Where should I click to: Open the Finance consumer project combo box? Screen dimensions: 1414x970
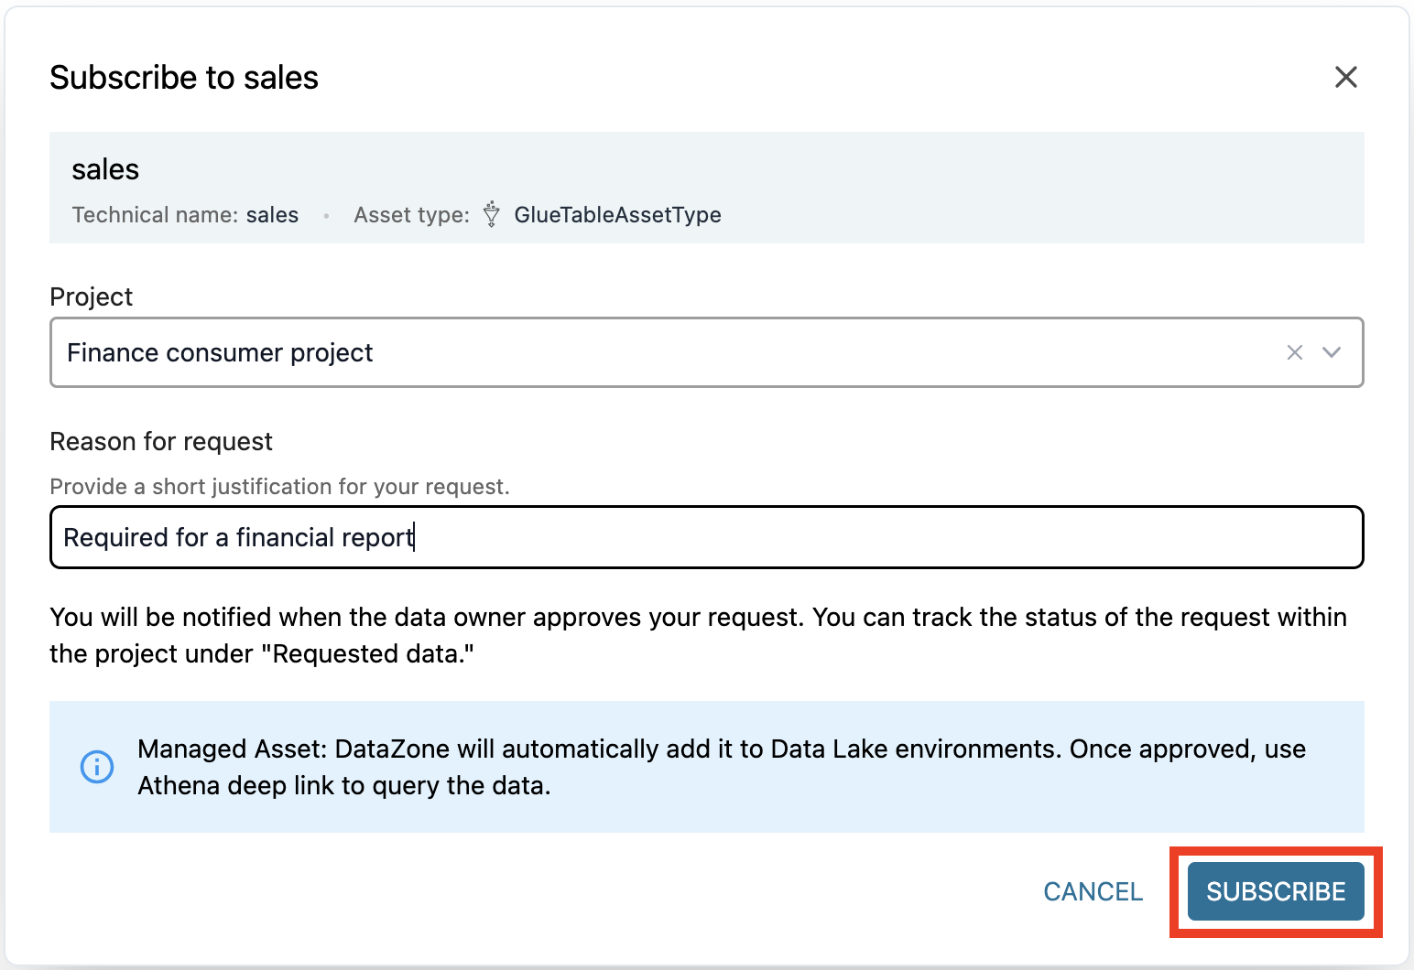pyautogui.click(x=641, y=352)
